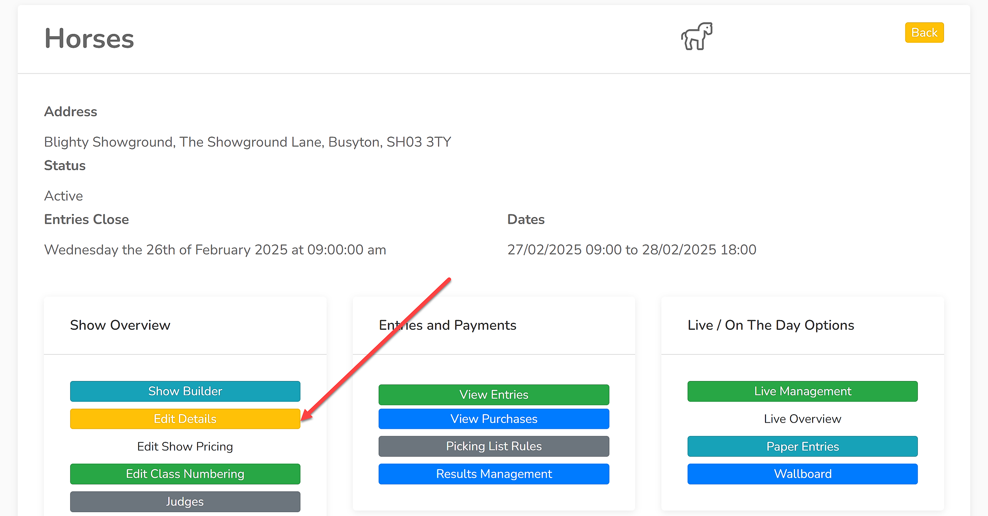
Task: Click the Active status value
Action: coord(64,196)
